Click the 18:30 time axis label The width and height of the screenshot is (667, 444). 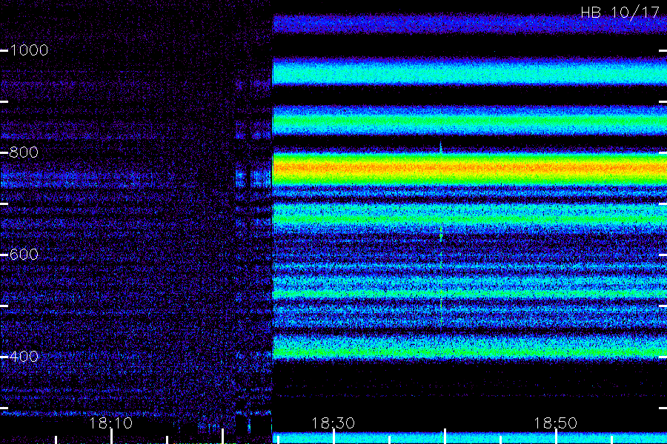pos(333,423)
